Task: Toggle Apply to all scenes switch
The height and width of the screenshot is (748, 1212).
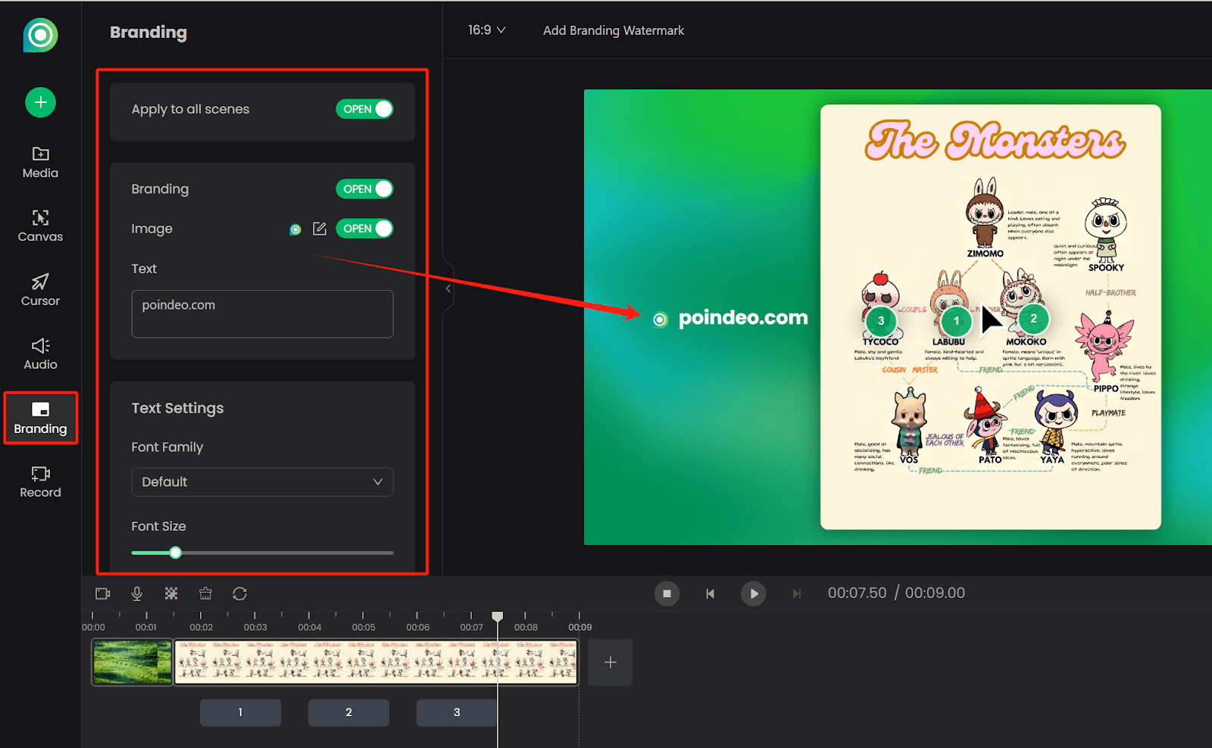Action: click(364, 109)
